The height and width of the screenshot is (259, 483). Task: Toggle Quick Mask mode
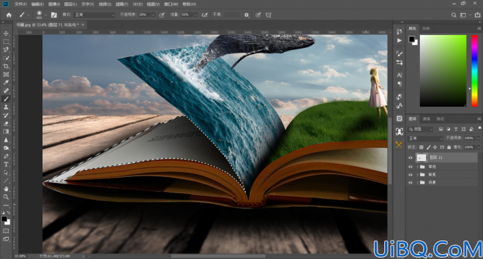[6, 231]
